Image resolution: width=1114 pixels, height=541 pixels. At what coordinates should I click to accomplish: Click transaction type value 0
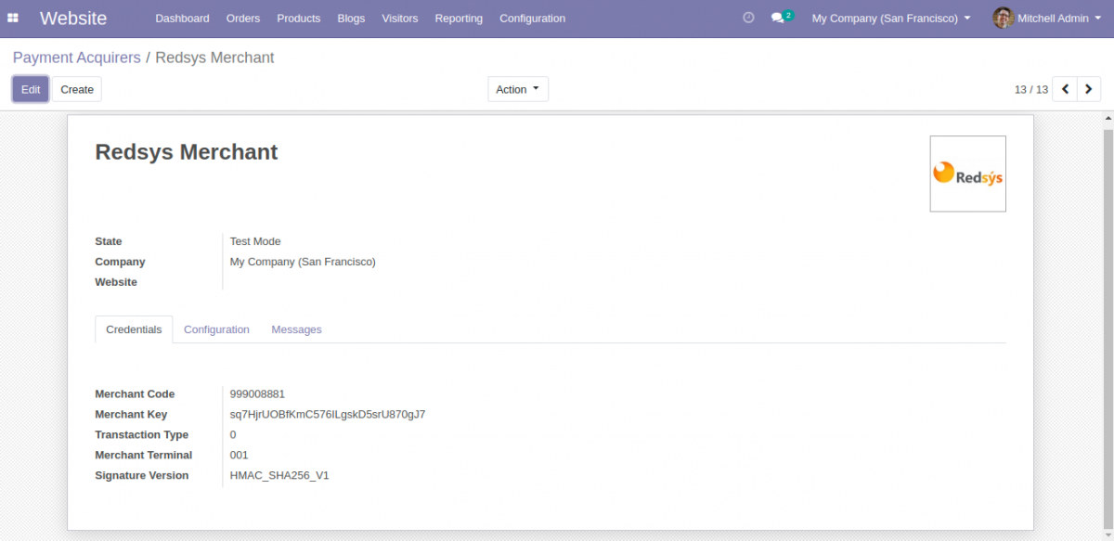pyautogui.click(x=233, y=435)
